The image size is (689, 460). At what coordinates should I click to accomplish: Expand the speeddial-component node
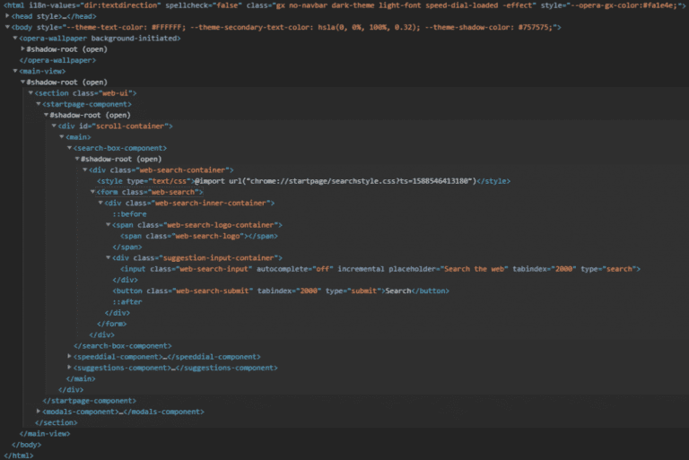tap(69, 356)
